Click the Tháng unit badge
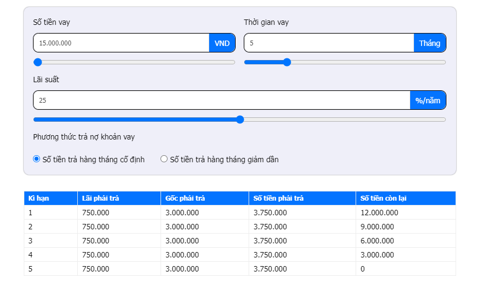Image resolution: width=488 pixels, height=298 pixels. tap(430, 43)
